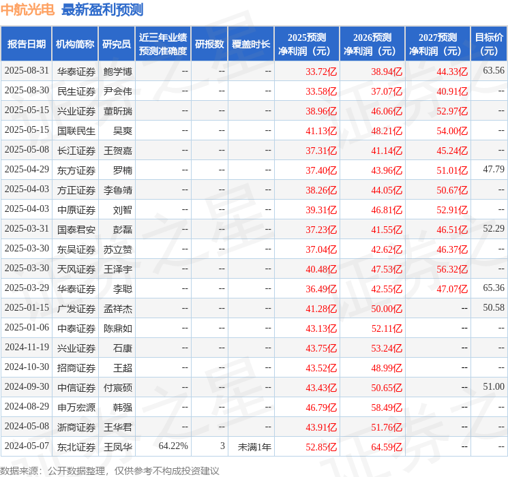Viewport: 508px width, 477px height.
Task: Open the 东北证券 institution cell
Action: 76,447
